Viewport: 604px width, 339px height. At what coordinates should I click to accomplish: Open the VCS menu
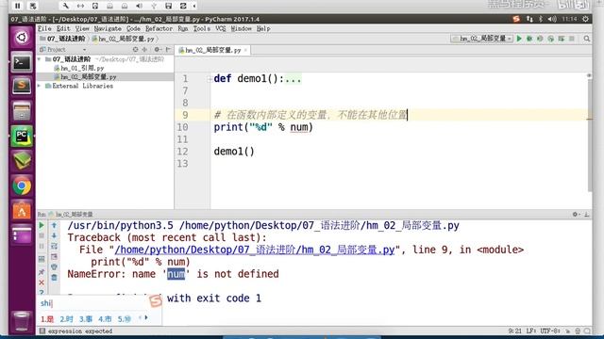click(x=220, y=28)
